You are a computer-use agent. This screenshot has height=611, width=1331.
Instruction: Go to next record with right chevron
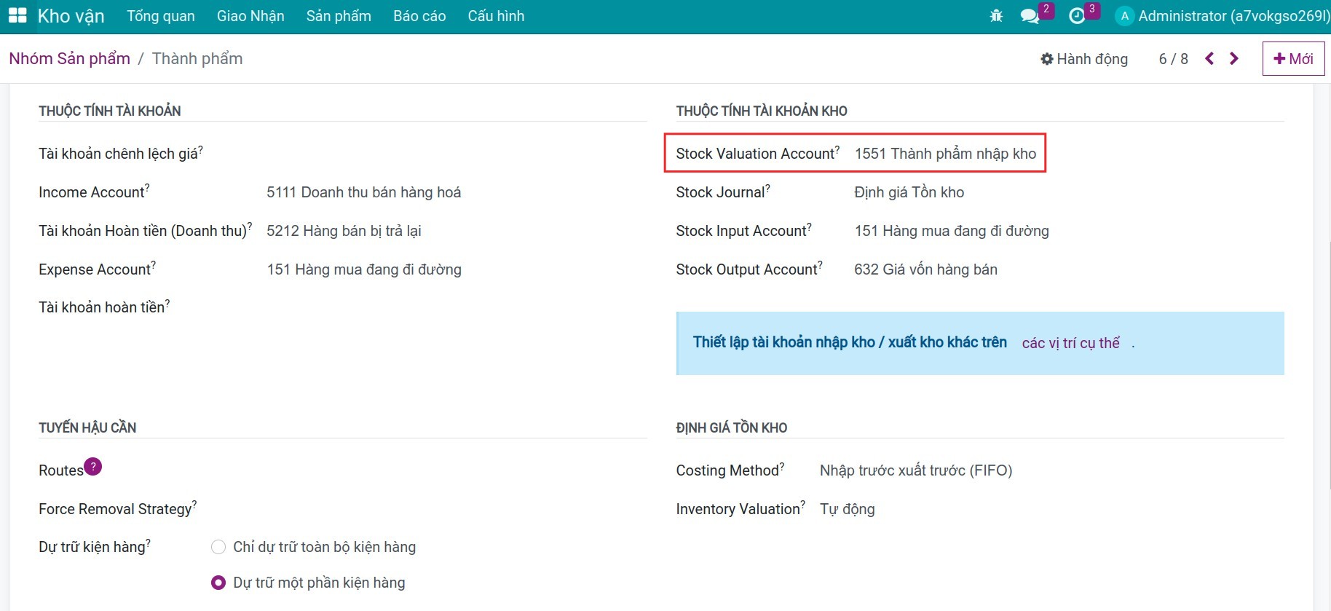1234,58
